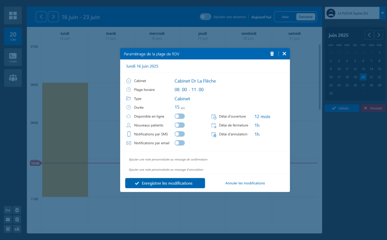Expand the user dropdown arrow beside LA FLECHE Sophie
The width and height of the screenshot is (387, 240).
pyautogui.click(x=382, y=13)
